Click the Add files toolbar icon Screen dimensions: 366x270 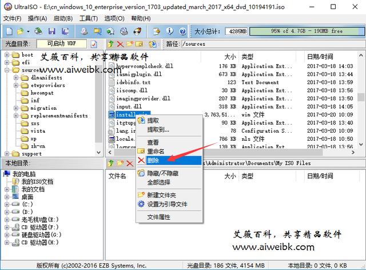[156, 31]
